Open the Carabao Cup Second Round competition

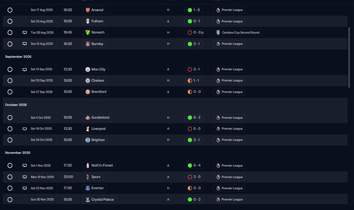tap(238, 32)
